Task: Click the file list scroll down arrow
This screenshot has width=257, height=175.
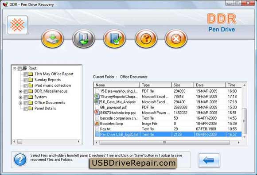Action: tap(244, 136)
